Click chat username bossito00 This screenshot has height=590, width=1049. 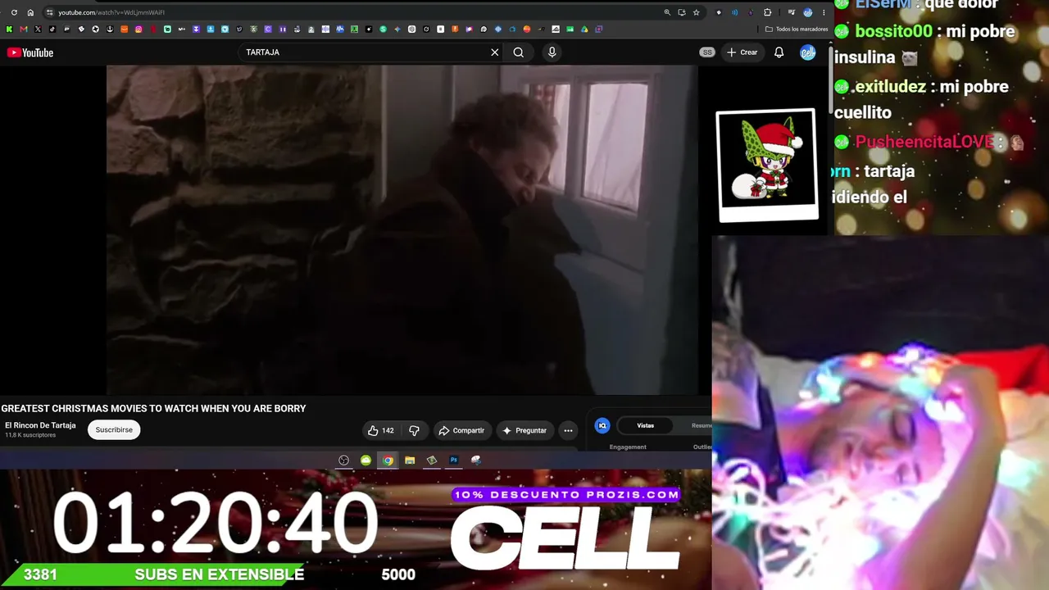tap(893, 32)
